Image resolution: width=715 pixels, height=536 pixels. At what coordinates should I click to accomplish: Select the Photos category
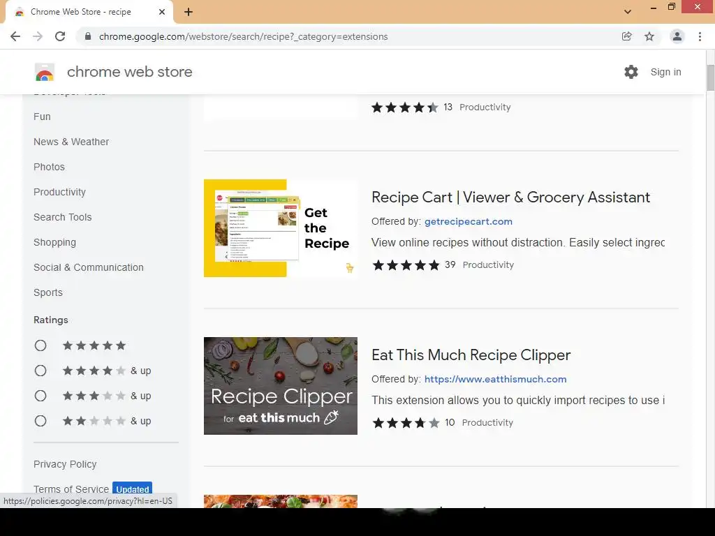pos(50,167)
